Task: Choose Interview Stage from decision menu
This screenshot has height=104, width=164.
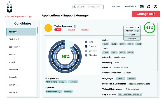Action: pos(132,31)
